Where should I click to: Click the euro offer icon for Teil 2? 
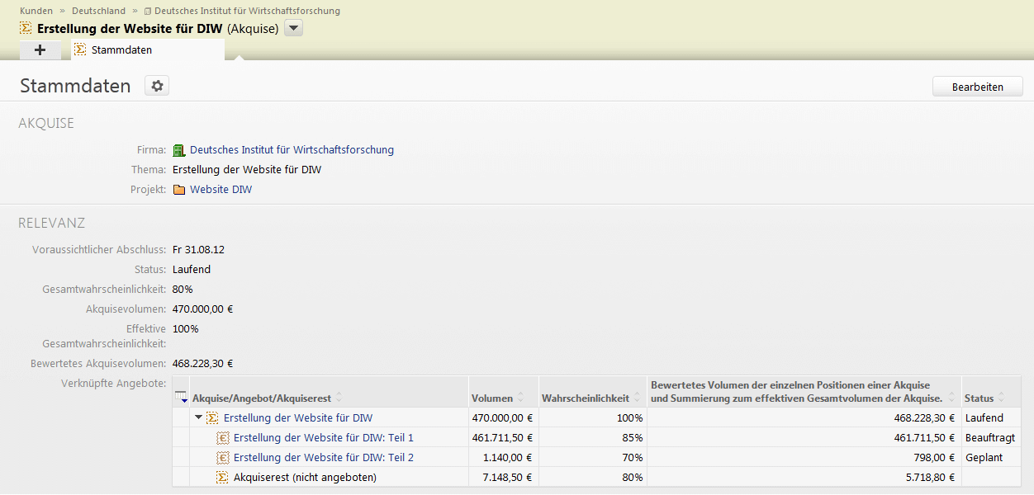(222, 458)
